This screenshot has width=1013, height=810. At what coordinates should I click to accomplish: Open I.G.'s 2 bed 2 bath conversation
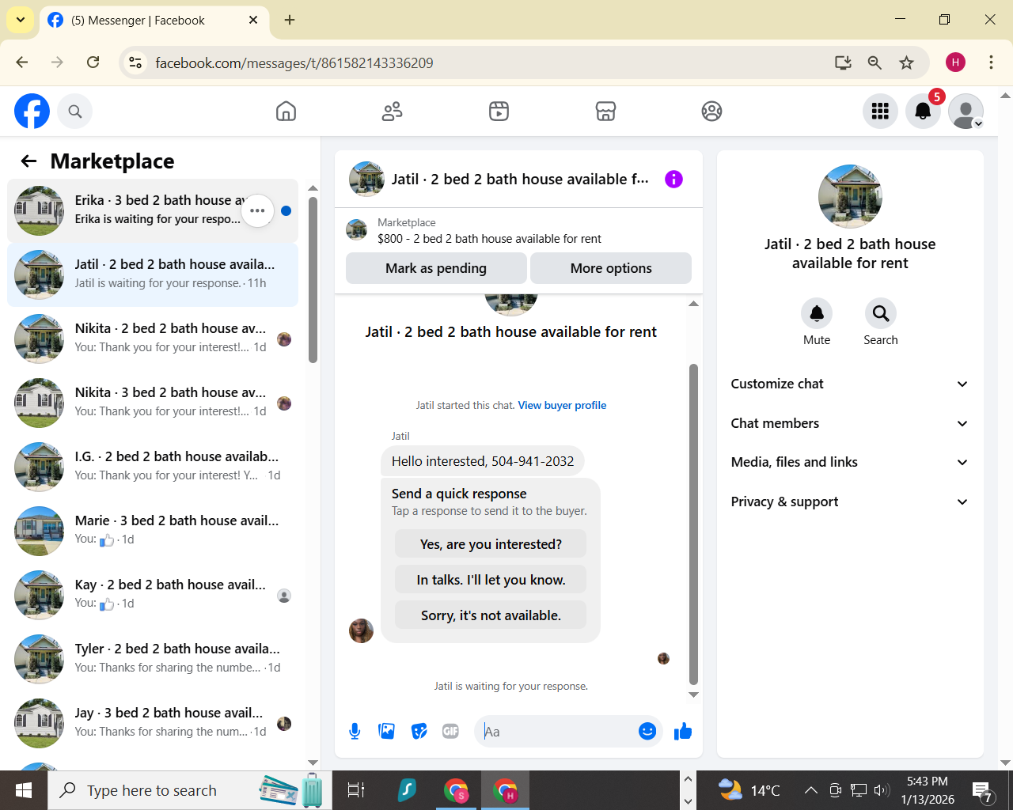[x=153, y=467]
